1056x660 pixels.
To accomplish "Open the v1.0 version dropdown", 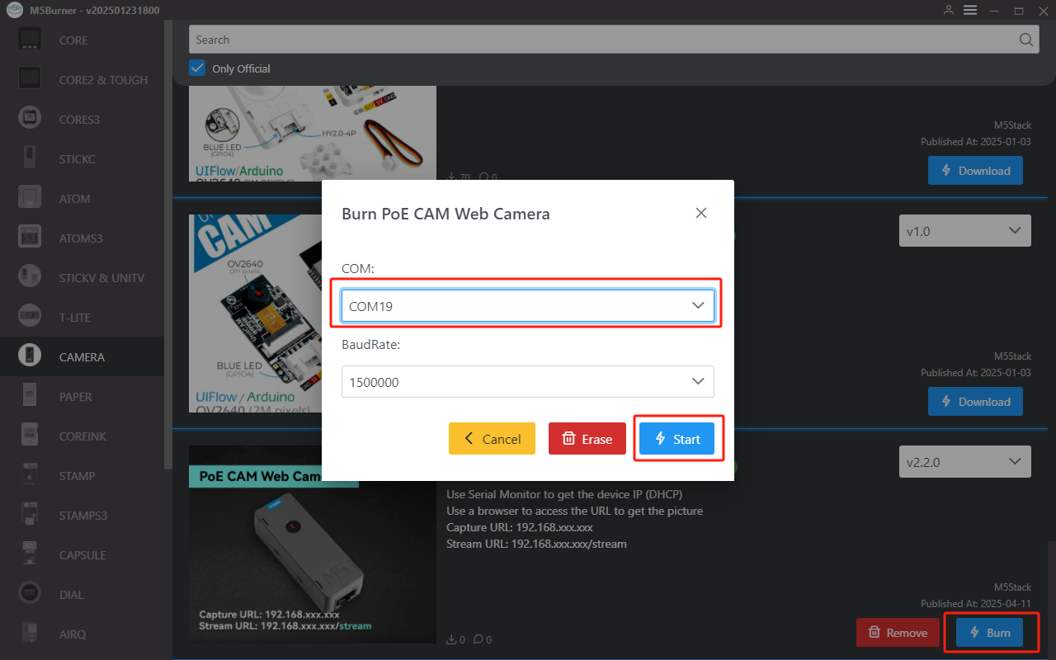I will coord(964,231).
